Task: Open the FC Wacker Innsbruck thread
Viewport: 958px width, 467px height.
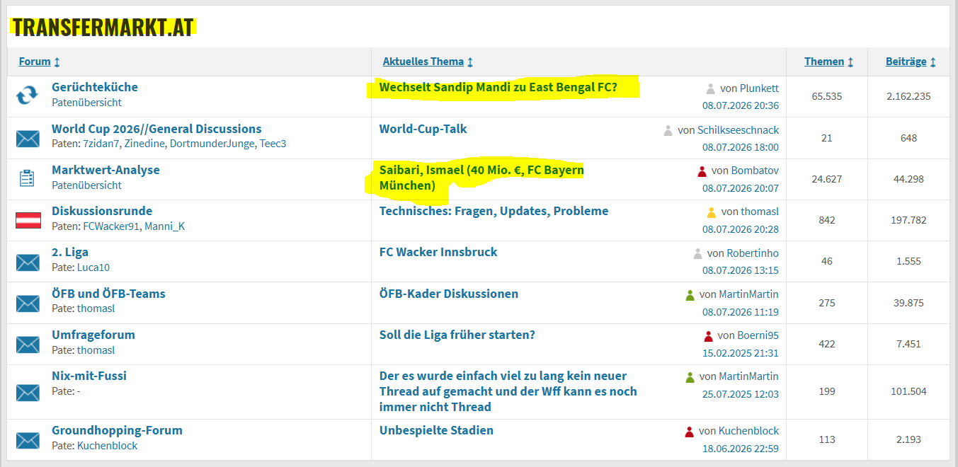Action: pos(438,252)
